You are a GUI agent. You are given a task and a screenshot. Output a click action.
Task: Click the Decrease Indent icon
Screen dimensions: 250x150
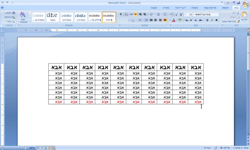pos(145,15)
